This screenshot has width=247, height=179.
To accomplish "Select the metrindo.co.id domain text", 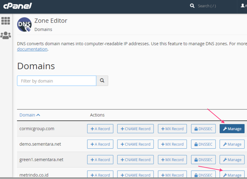I will tap(34, 175).
